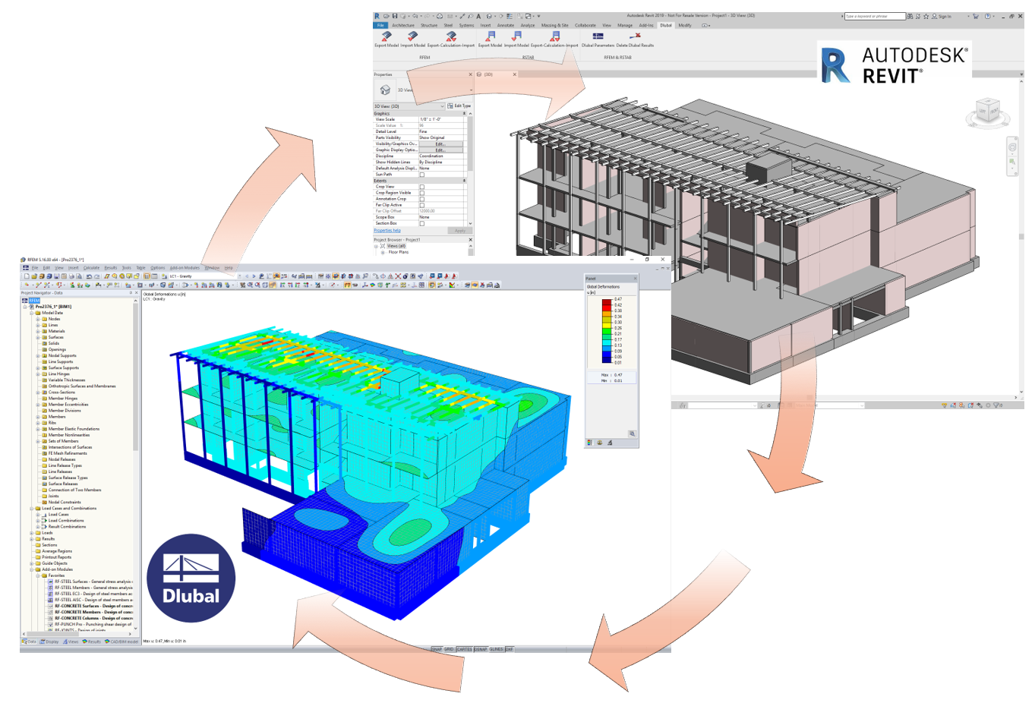
Task: Click the Revit favorites star icon
Action: 926,16
